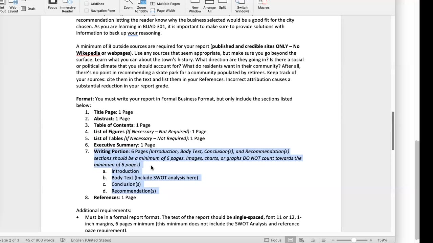Open the Zoom dialog

[128, 5]
